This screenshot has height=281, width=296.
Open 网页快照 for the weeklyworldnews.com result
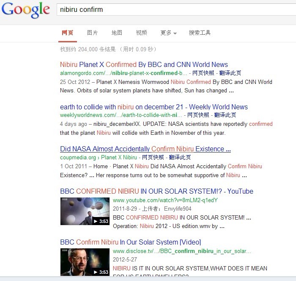tap(198, 115)
